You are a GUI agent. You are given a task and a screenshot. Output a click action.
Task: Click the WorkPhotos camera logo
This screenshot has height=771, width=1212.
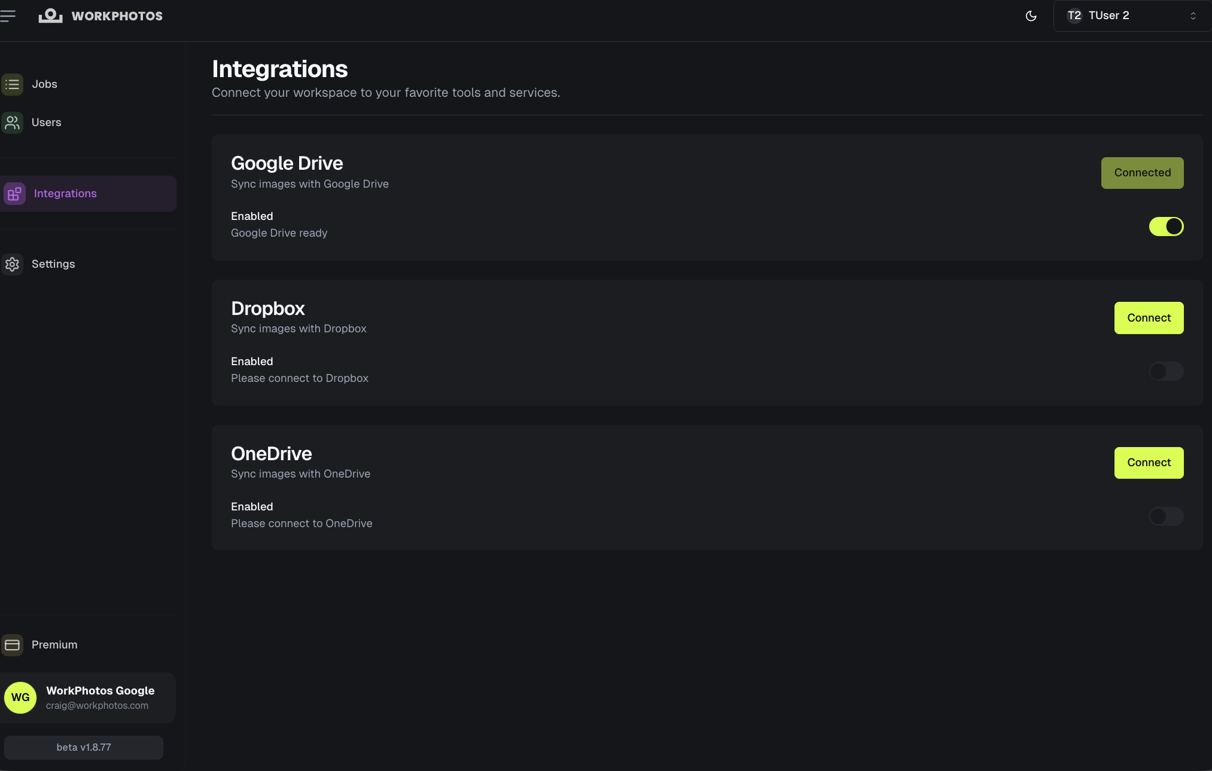(50, 16)
